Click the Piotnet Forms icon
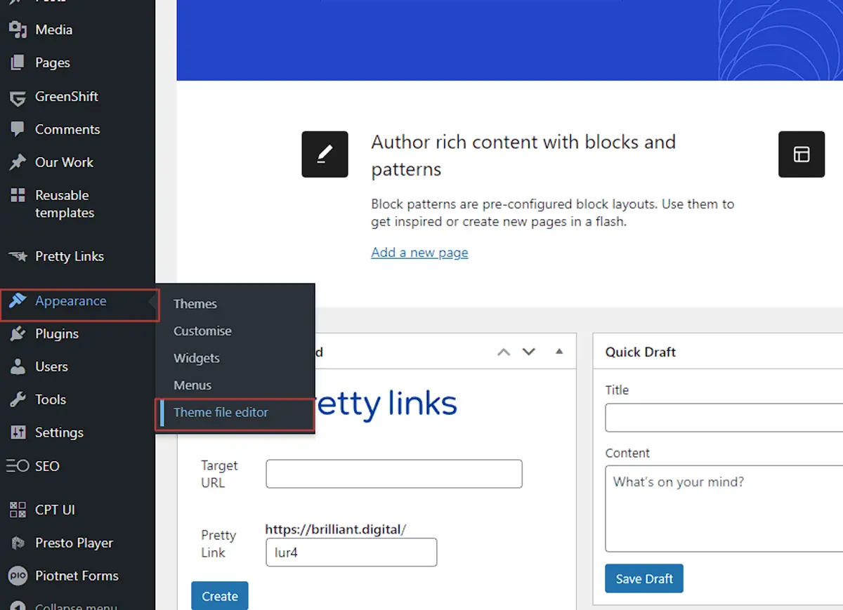The image size is (843, 610). click(18, 576)
